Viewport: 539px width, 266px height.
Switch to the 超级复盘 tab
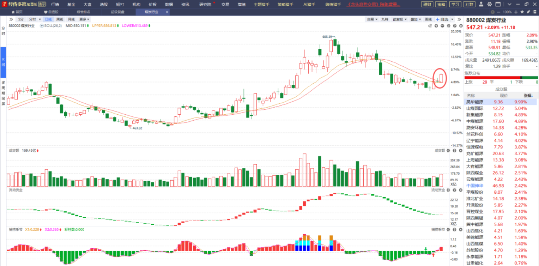[x=117, y=12]
